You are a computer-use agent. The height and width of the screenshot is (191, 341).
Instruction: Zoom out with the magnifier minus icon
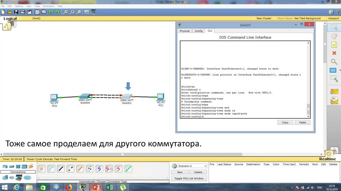point(79,12)
